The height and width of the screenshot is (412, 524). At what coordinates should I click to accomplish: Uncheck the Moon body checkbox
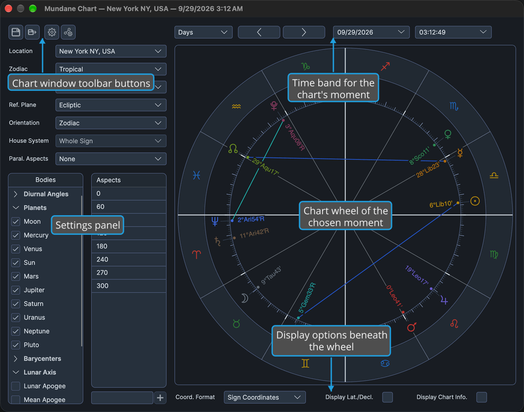point(16,222)
